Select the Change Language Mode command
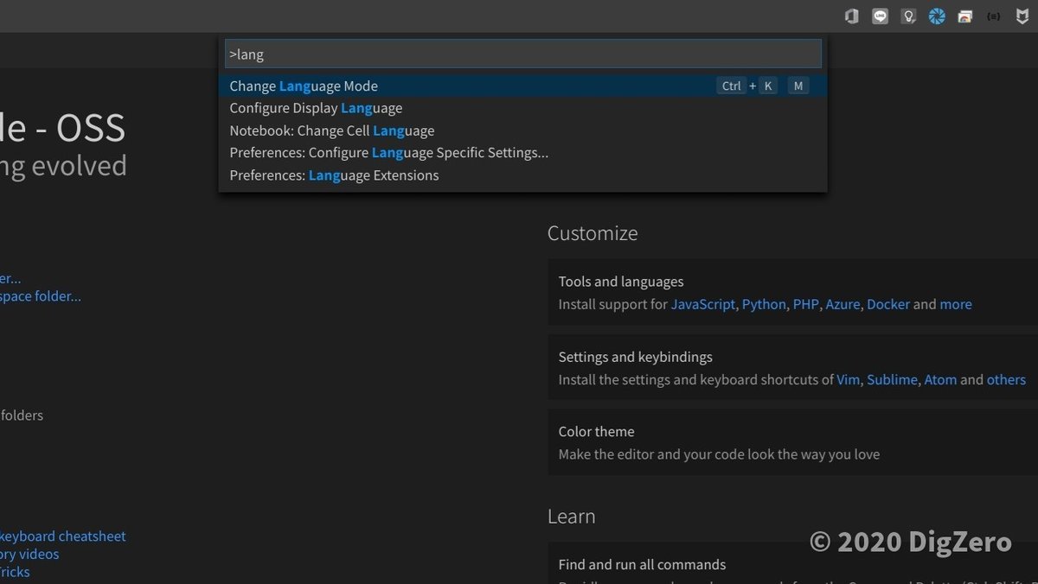 pyautogui.click(x=304, y=86)
